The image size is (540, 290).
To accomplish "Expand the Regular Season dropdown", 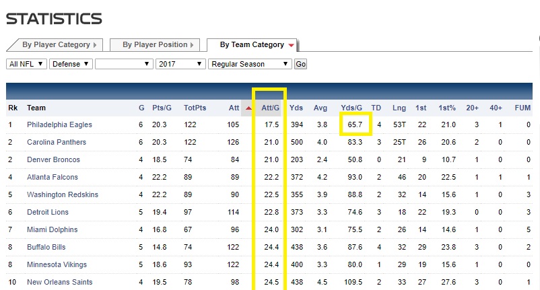I will point(250,64).
